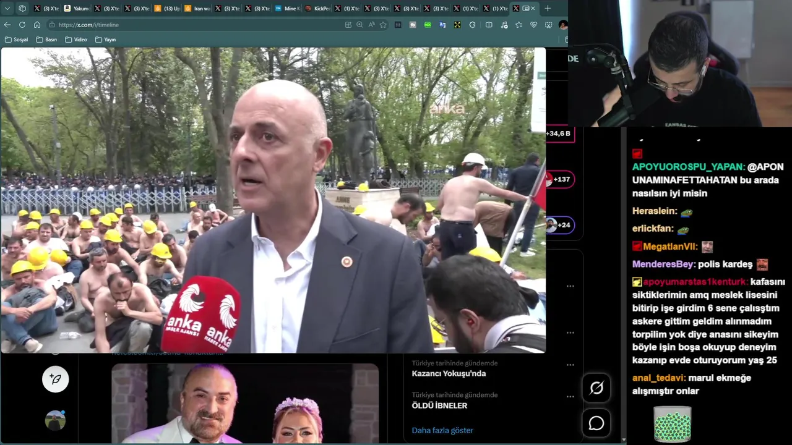Click the chat username MenderesBey
This screenshot has width=792, height=445.
click(x=662, y=264)
